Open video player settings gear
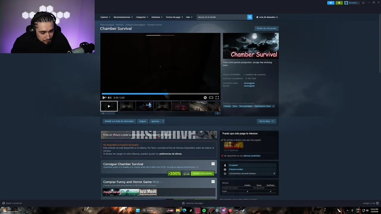The width and height of the screenshot is (381, 214). [x=205, y=97]
